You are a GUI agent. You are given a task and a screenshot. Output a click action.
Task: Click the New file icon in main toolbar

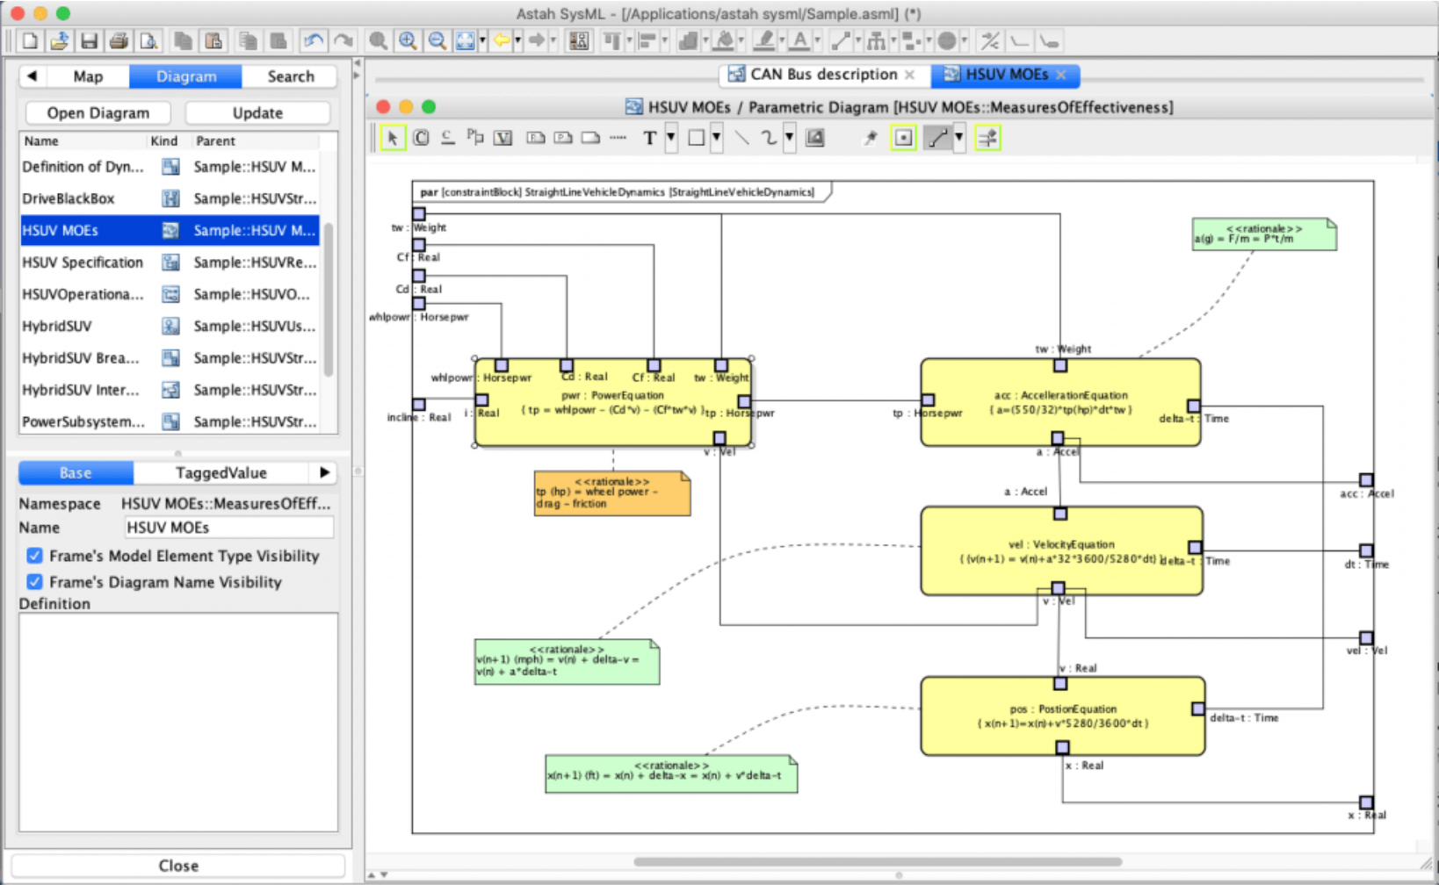tap(30, 41)
